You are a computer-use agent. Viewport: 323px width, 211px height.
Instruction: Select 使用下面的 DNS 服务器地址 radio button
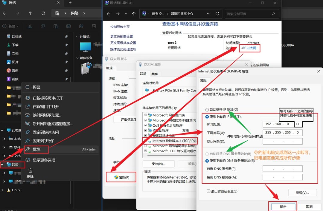(x=207, y=161)
